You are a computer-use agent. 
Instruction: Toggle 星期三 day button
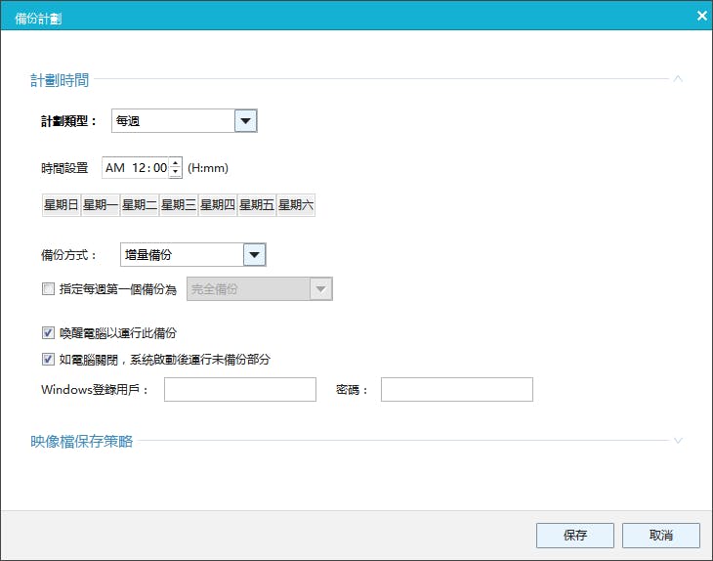tap(179, 205)
